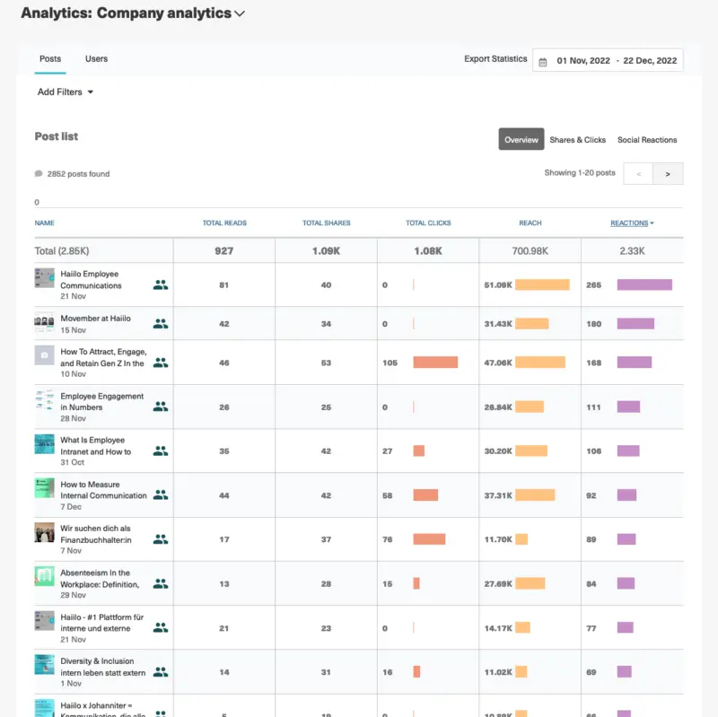The width and height of the screenshot is (718, 717).
Task: Click group icon beside Absenteeism in the Workplace
Action: coord(161,583)
